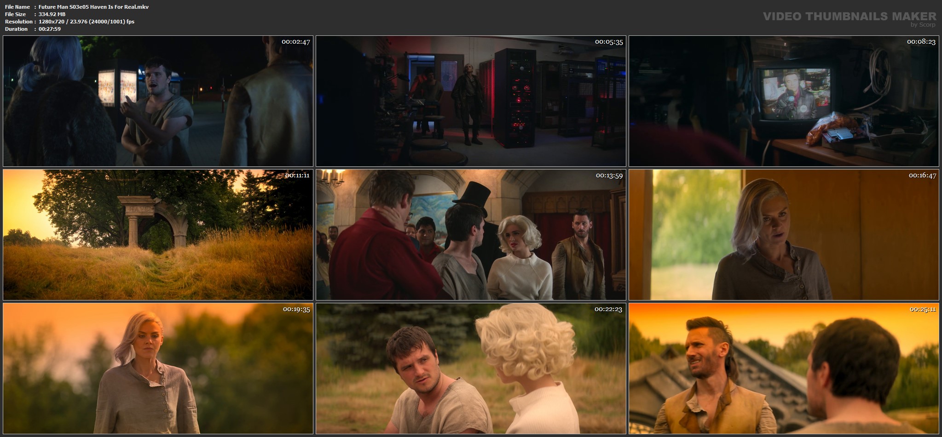Viewport: 942px width, 437px height.
Task: Click the 'File Size' label
Action: (x=15, y=14)
